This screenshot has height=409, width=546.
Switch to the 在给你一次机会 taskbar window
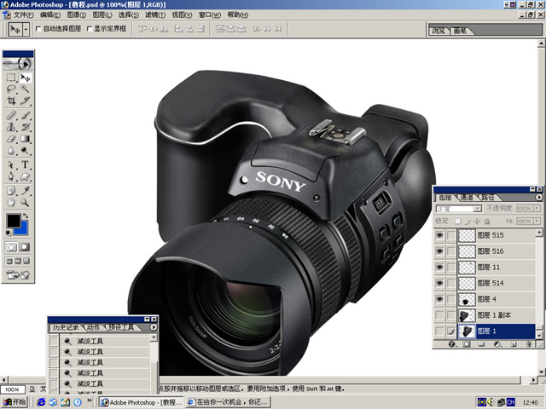pyautogui.click(x=228, y=402)
